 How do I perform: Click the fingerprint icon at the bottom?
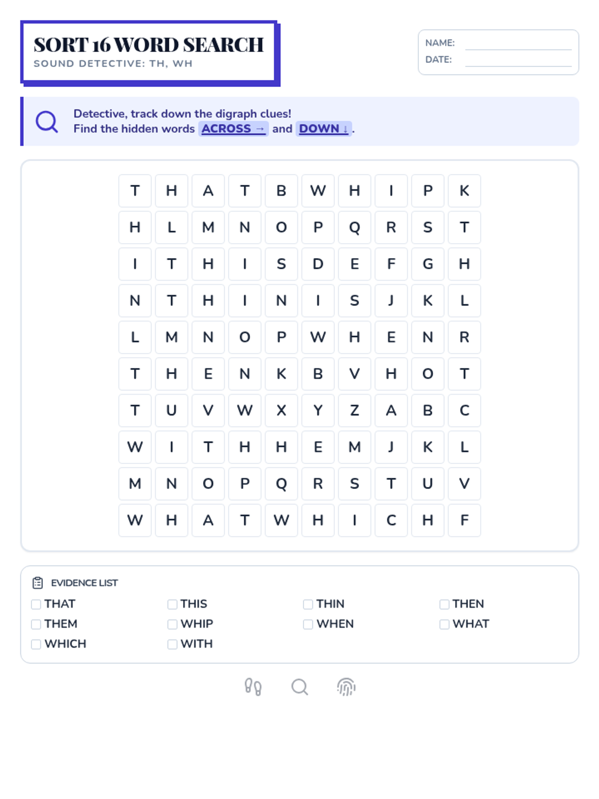tap(346, 687)
